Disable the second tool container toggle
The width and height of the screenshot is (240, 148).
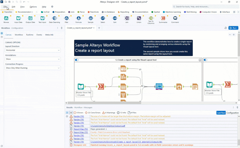(x=205, y=60)
